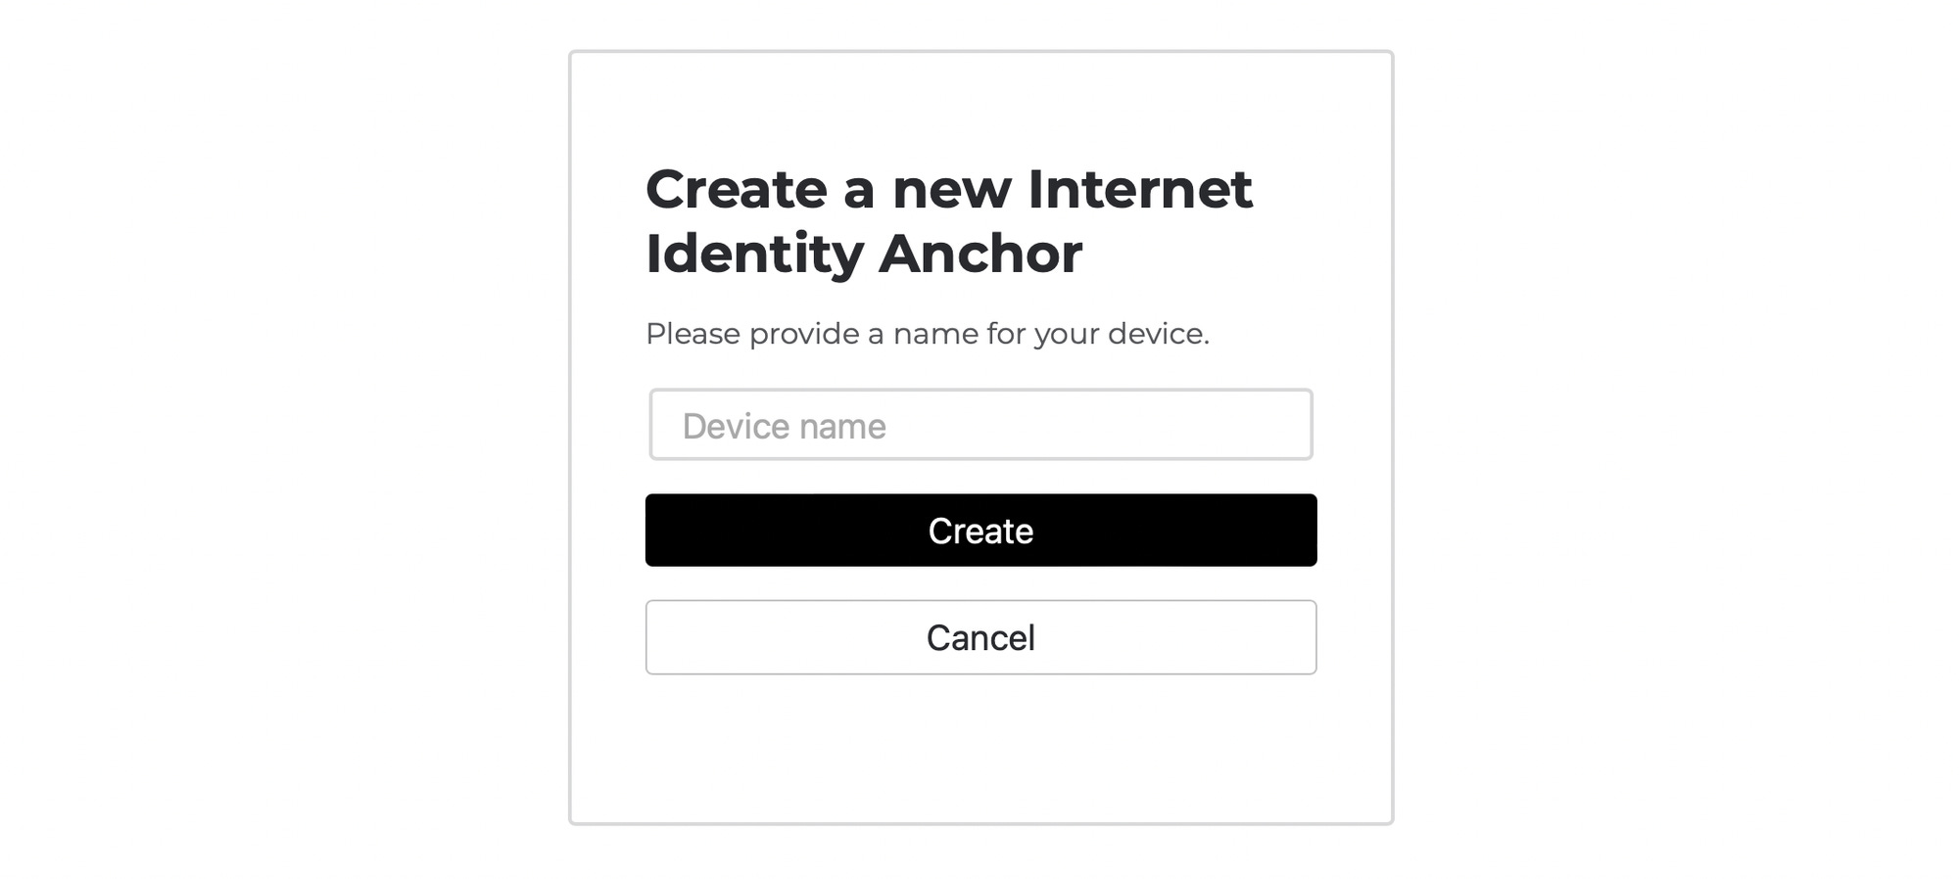Click 'Device name' placeholder text
Viewport: 1959px width, 879px height.
coord(784,427)
